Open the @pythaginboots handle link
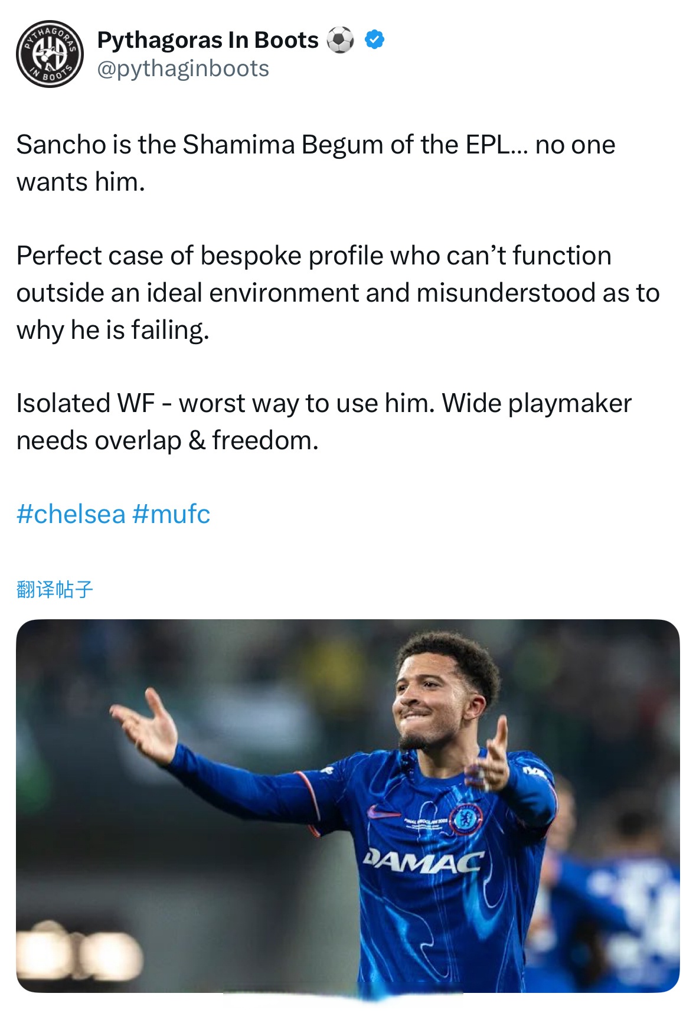Screen dimensions: 696x1013 pos(183,68)
